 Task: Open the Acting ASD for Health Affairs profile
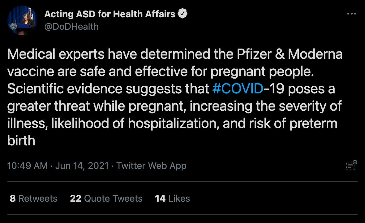110,14
